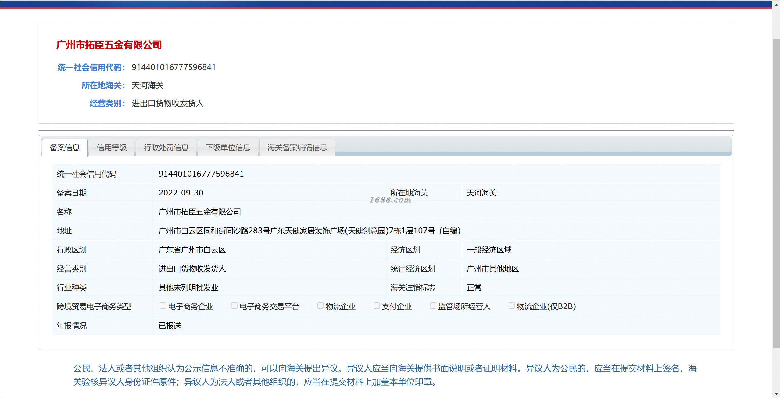Check the 监管场所经营人 checkbox
The height and width of the screenshot is (398, 780).
pos(433,306)
